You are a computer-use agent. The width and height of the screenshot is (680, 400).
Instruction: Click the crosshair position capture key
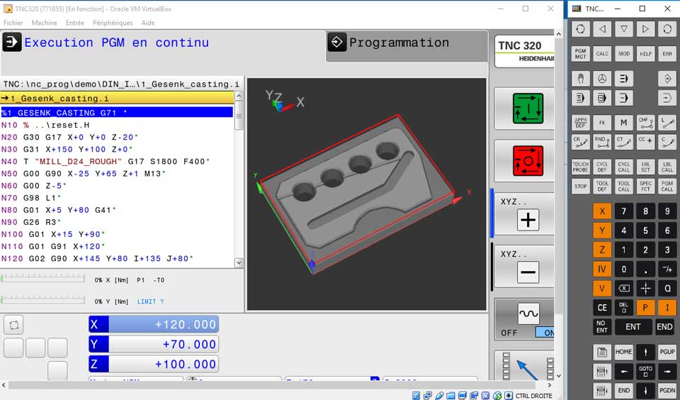click(x=645, y=288)
